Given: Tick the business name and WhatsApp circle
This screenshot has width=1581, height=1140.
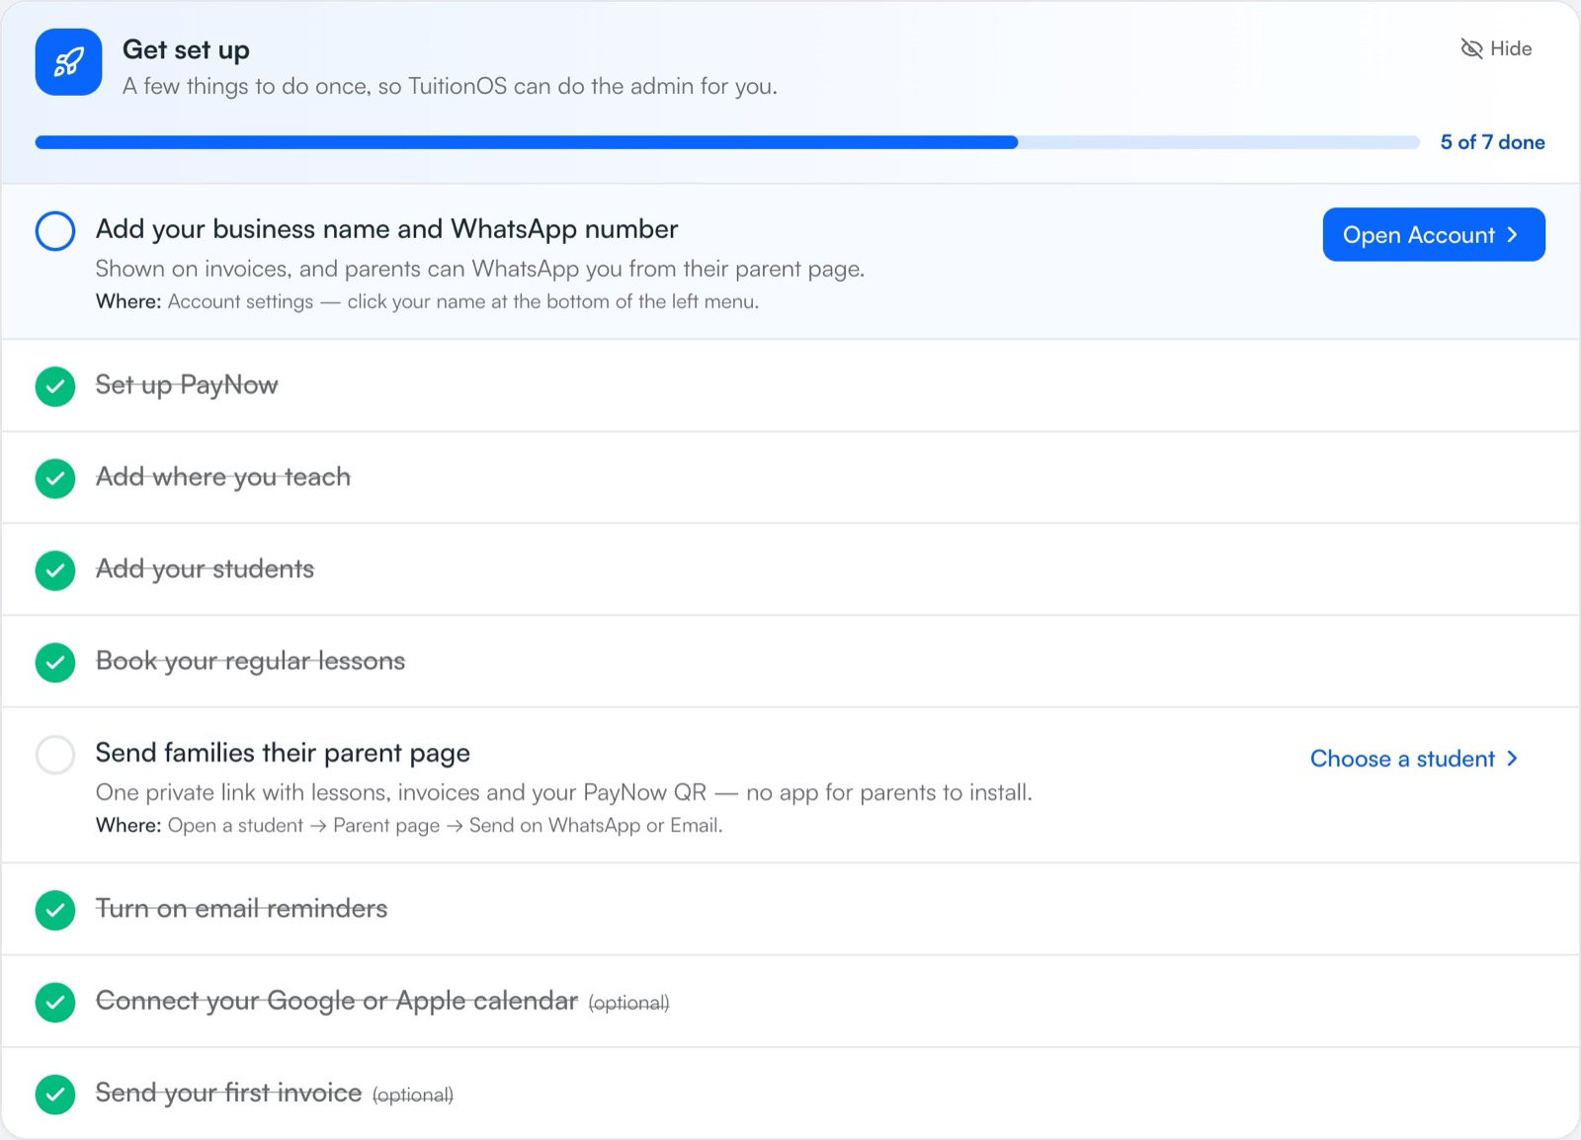Looking at the screenshot, I should [x=55, y=231].
